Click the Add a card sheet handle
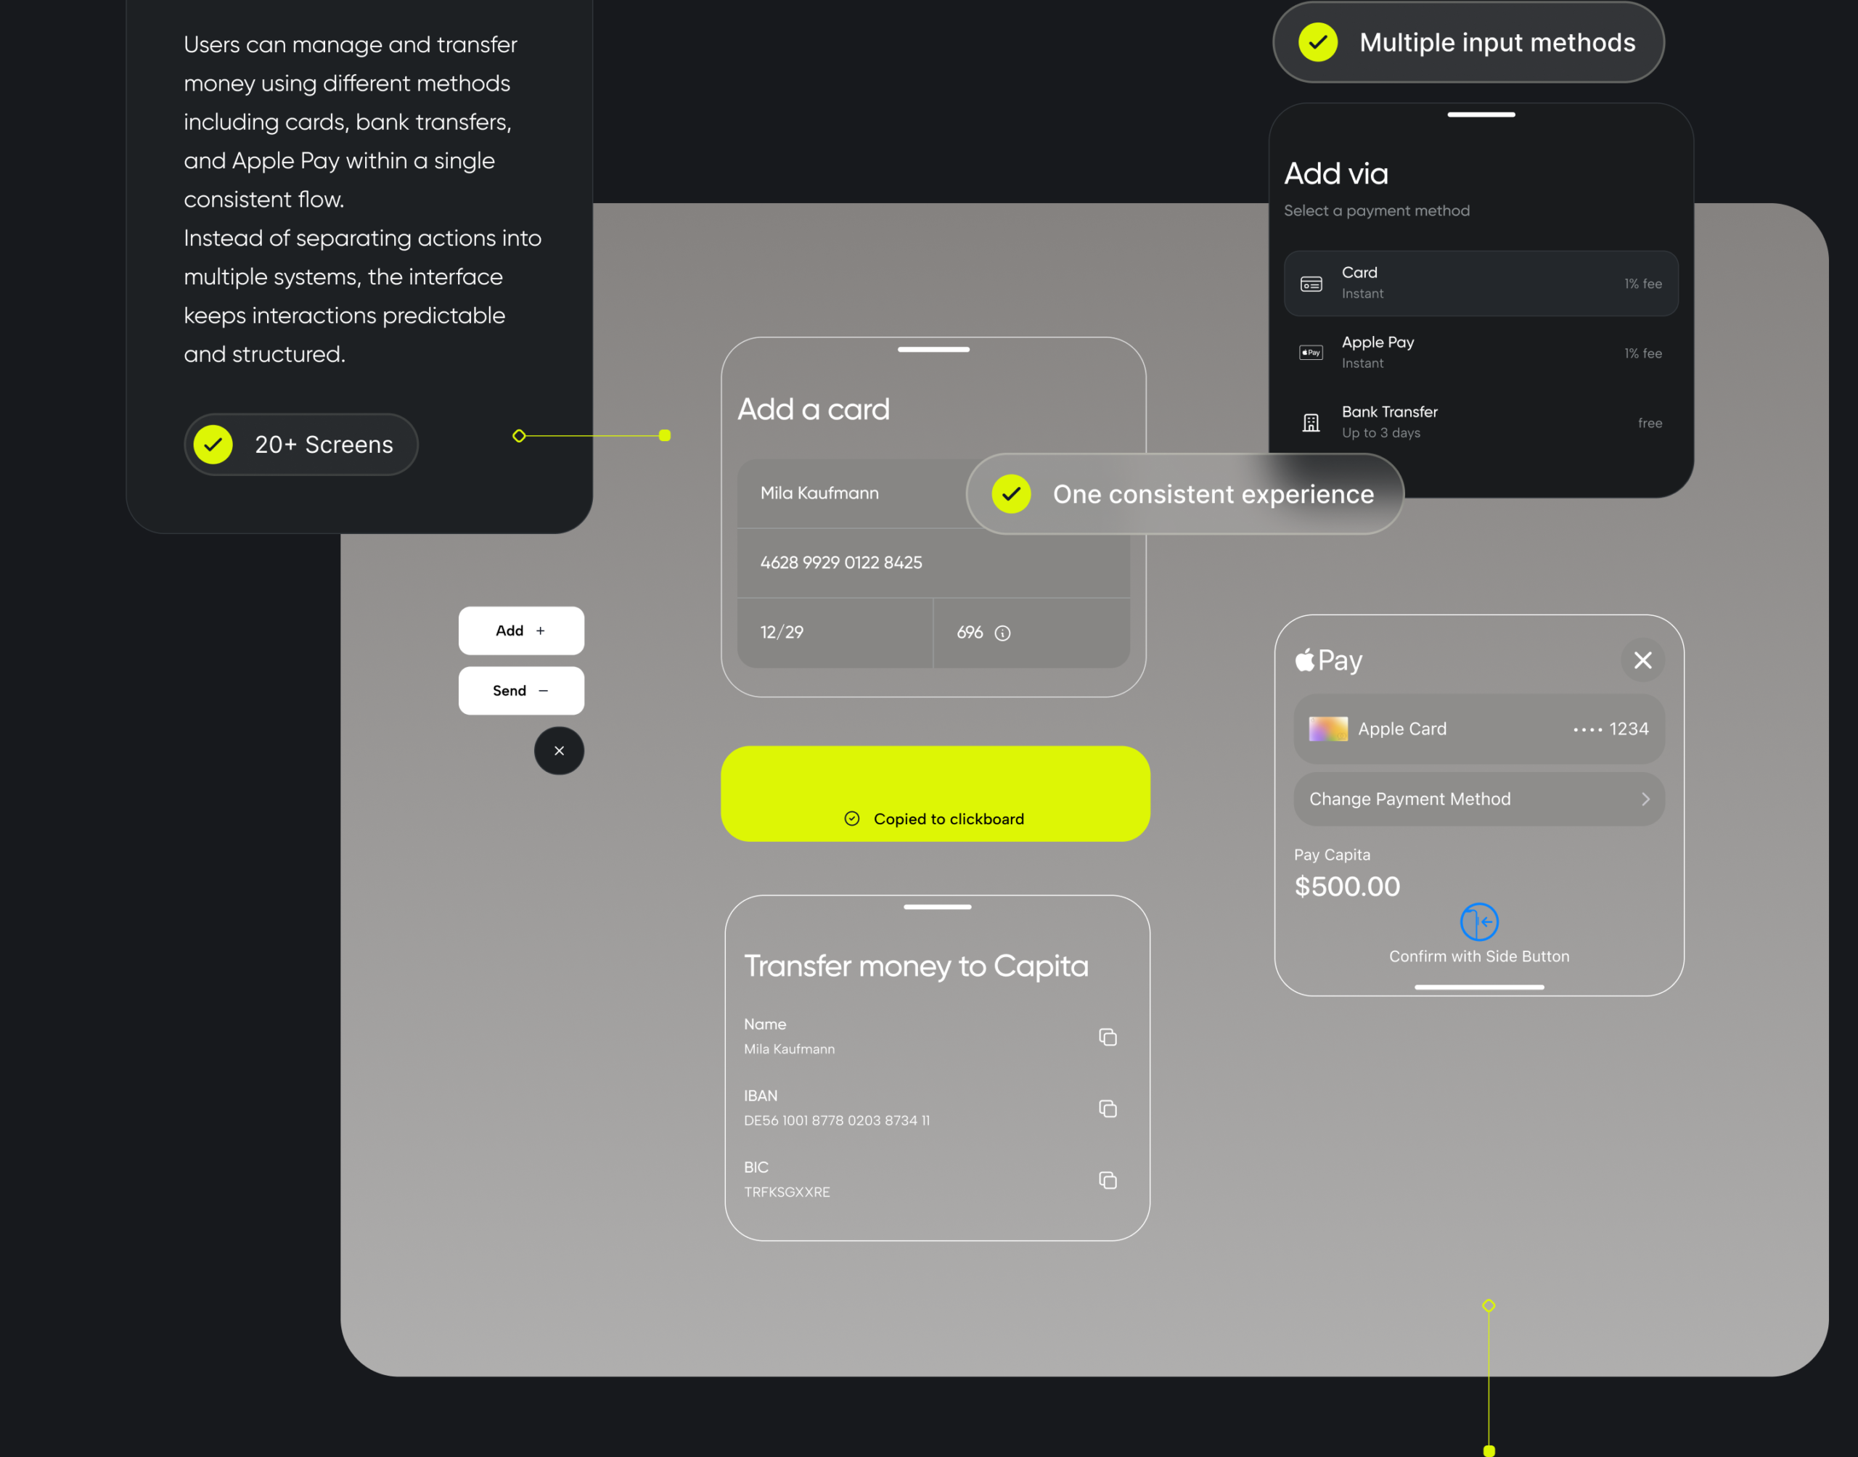 [x=933, y=350]
